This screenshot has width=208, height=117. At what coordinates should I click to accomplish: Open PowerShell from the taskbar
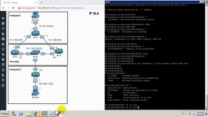pos(21,114)
